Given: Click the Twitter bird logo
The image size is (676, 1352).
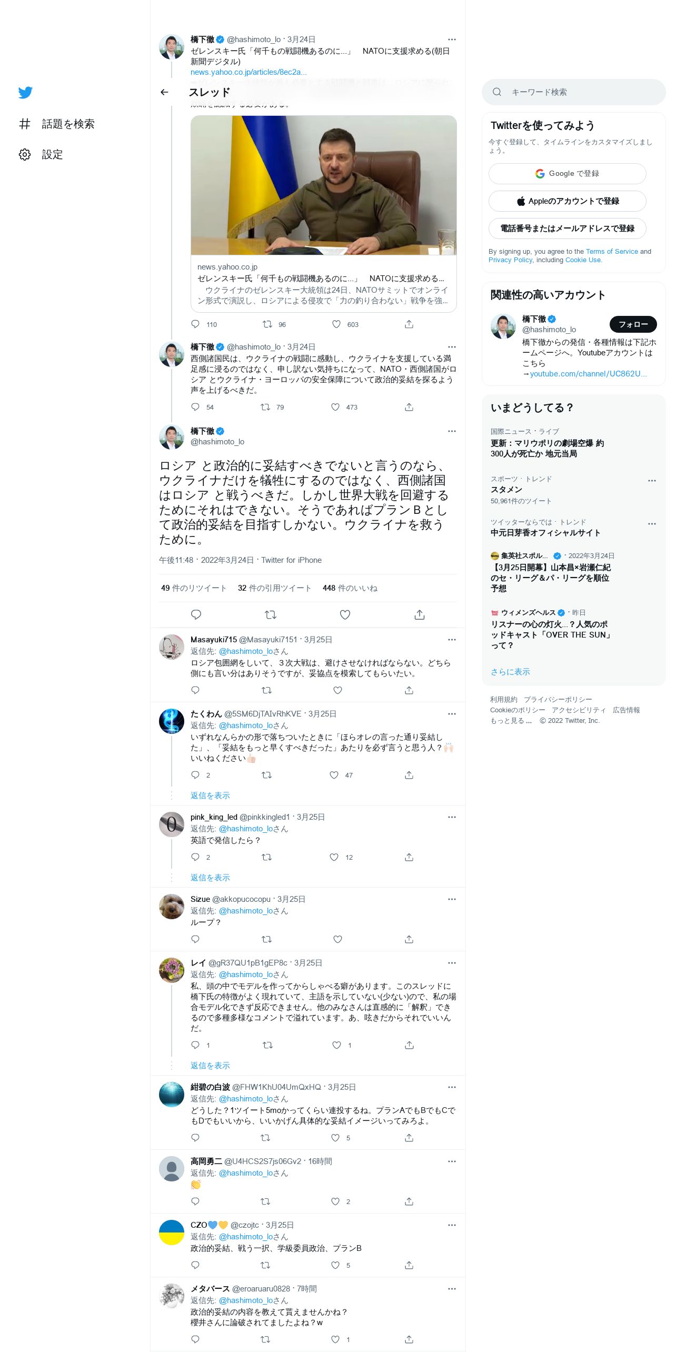Looking at the screenshot, I should pyautogui.click(x=25, y=93).
